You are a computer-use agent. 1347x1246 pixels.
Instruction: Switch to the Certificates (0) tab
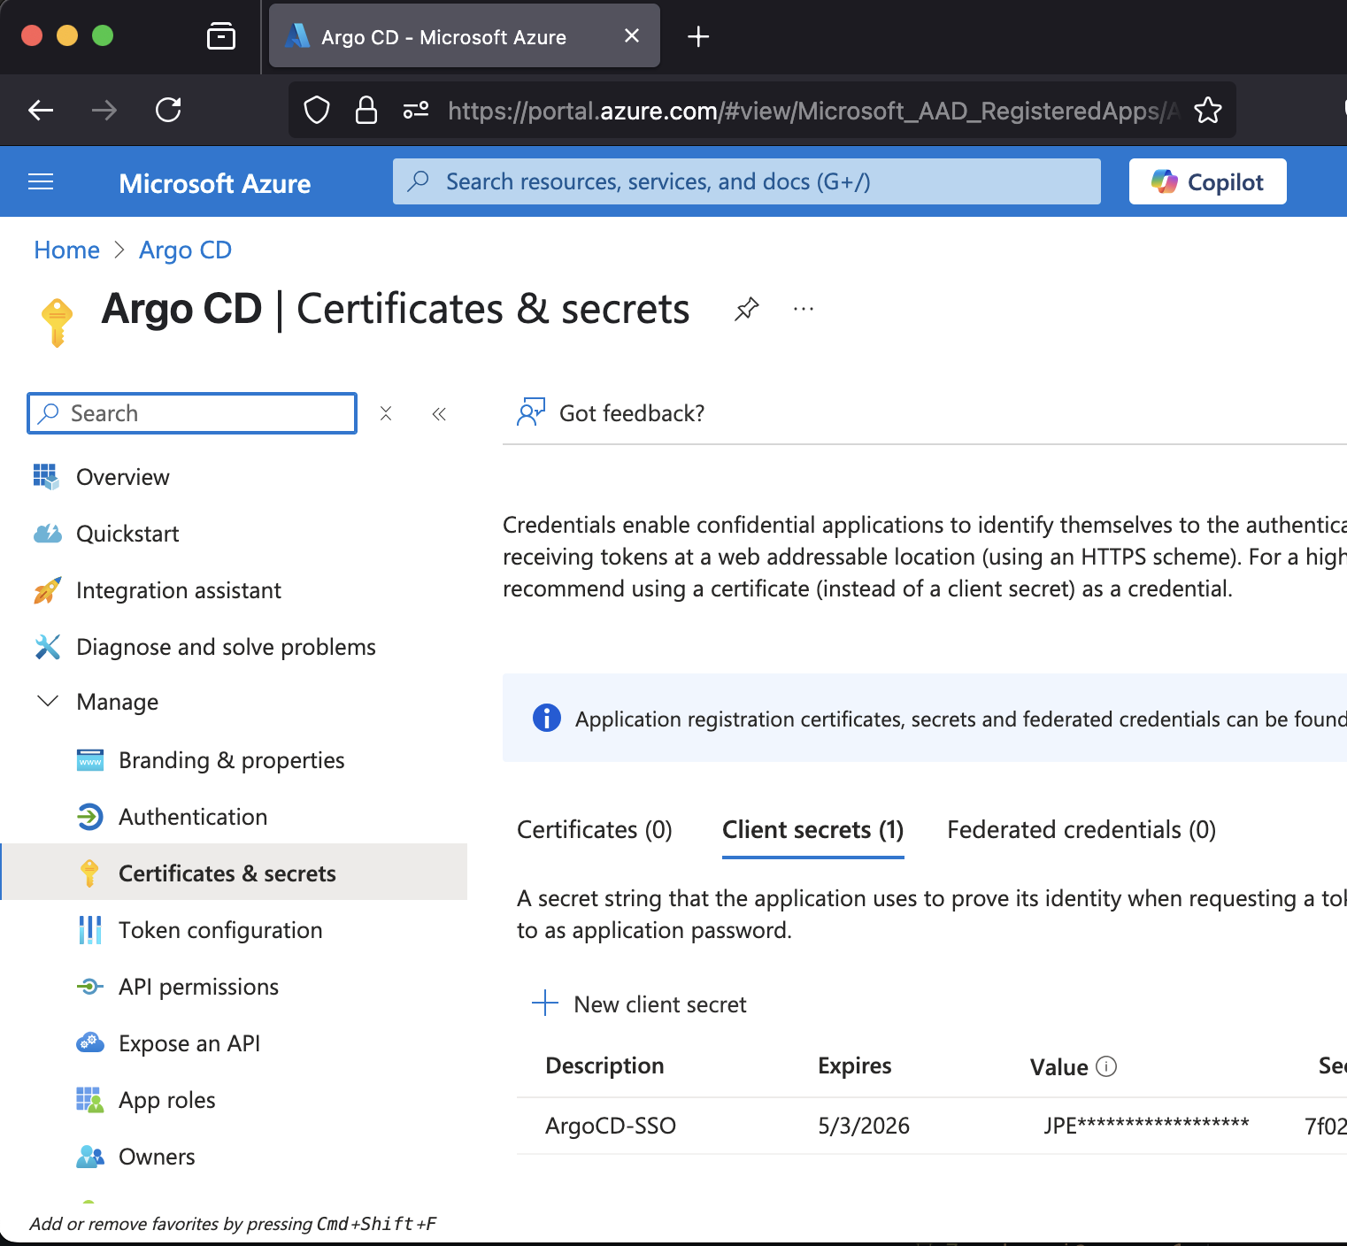[594, 830]
